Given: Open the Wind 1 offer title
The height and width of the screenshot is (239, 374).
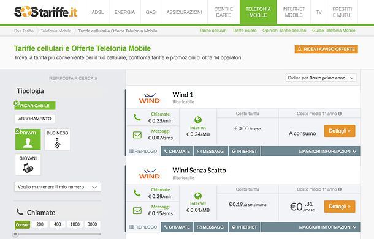Looking at the screenshot, I should [x=183, y=95].
